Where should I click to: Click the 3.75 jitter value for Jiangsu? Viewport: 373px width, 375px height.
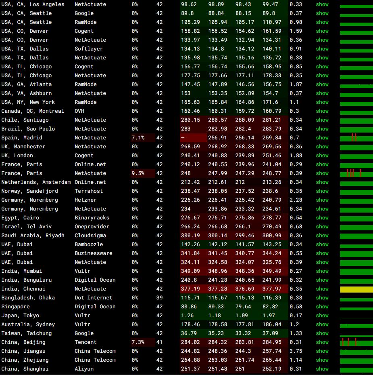point(296,351)
